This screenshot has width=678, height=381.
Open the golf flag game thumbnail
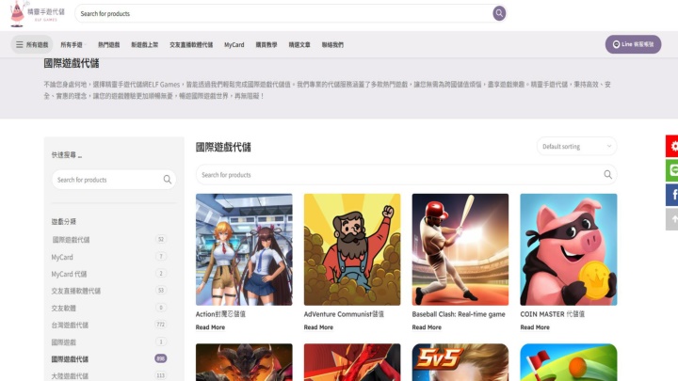(569, 362)
